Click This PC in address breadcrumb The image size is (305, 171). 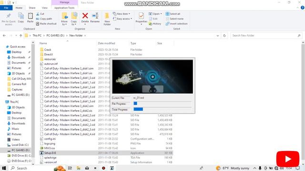pyautogui.click(x=37, y=36)
